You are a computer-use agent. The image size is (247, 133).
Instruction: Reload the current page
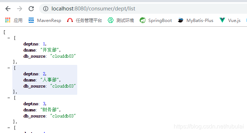tap(31, 9)
